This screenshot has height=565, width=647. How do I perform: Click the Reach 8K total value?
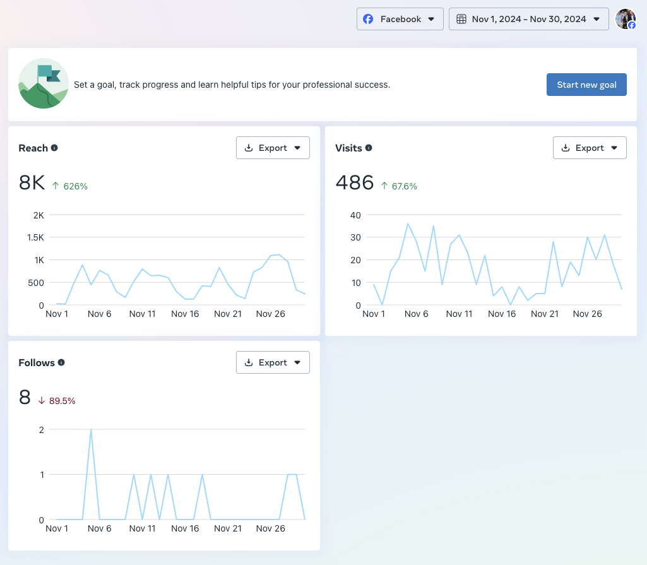[x=32, y=183]
